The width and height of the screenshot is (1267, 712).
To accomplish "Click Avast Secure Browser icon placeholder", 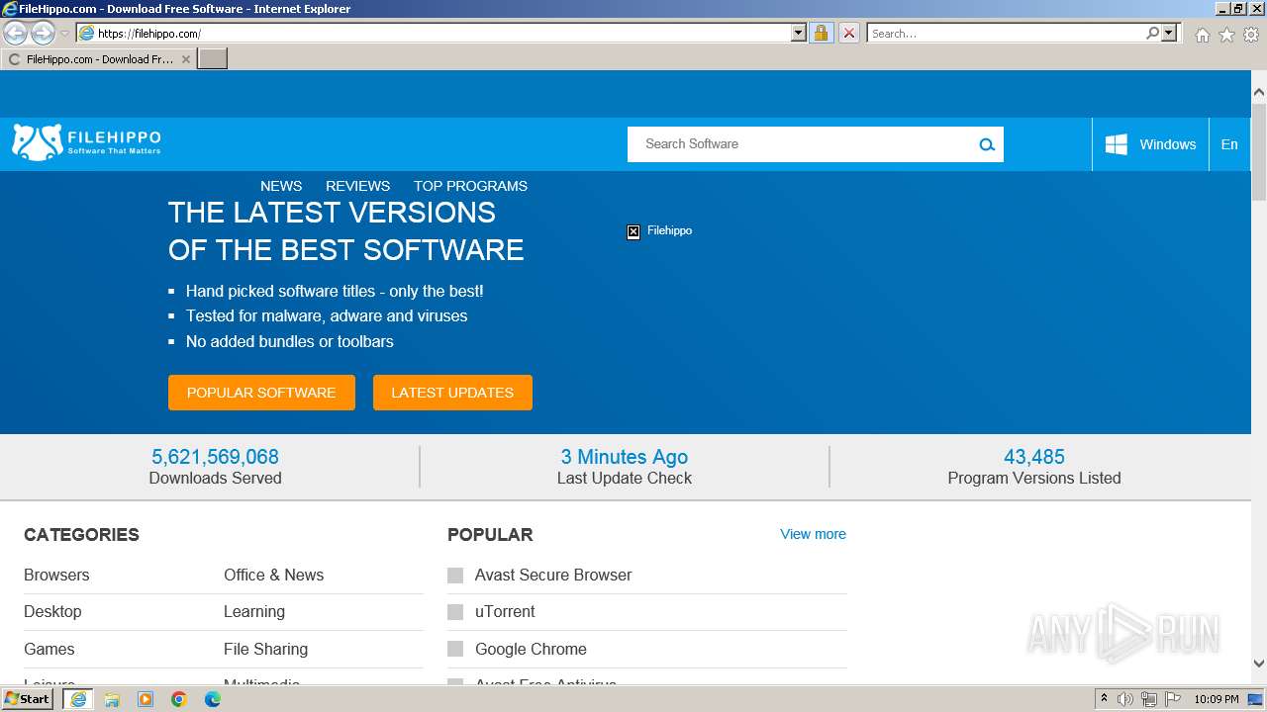I will pos(455,576).
